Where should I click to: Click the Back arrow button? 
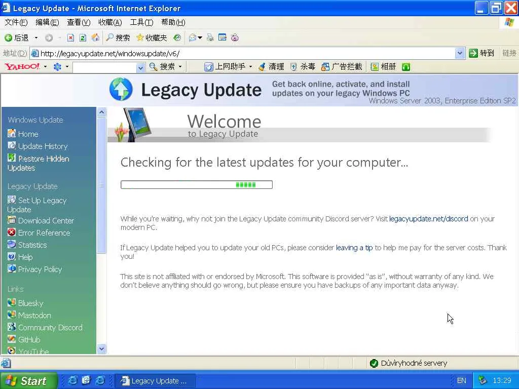[x=17, y=37]
